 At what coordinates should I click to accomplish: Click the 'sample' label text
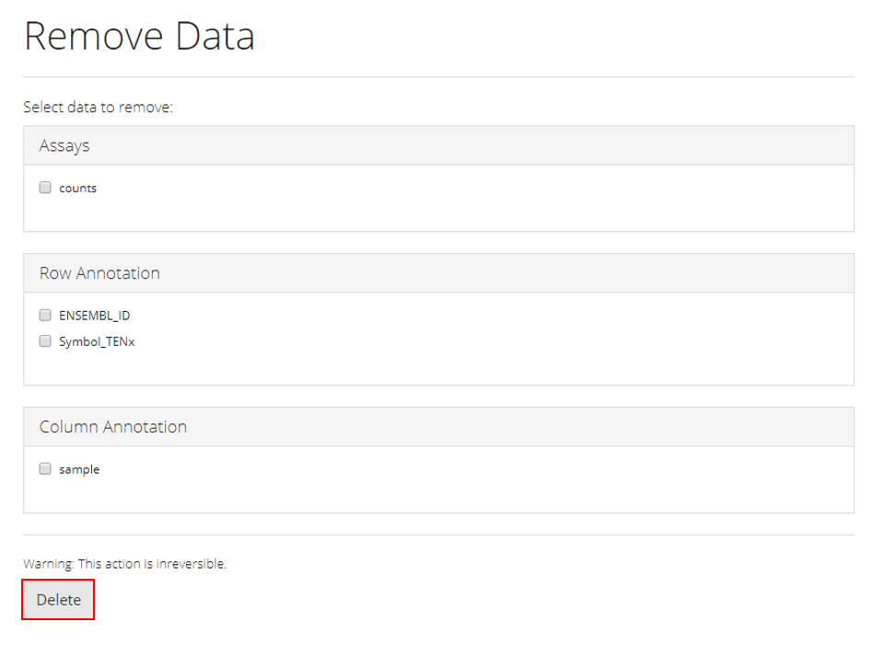79,469
